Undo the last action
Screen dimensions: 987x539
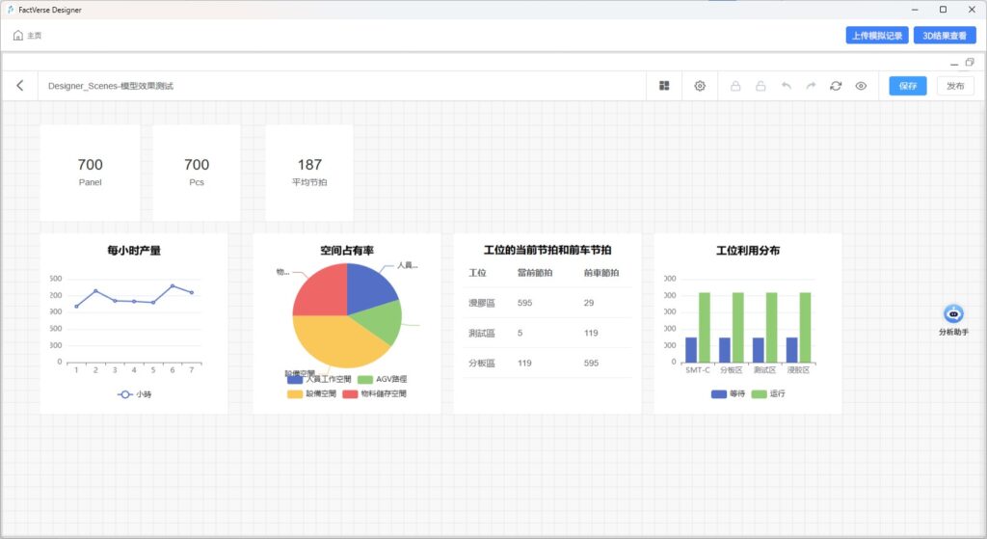pyautogui.click(x=786, y=86)
